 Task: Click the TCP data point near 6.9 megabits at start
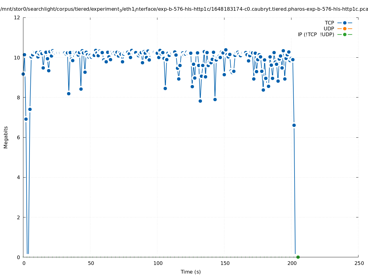pos(26,119)
